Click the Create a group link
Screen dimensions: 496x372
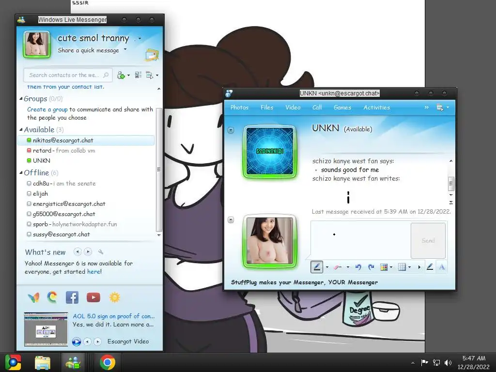[x=47, y=109]
